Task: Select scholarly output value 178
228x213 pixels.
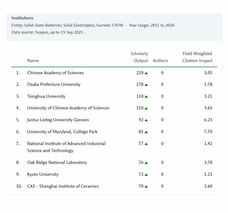Action: (x=140, y=84)
